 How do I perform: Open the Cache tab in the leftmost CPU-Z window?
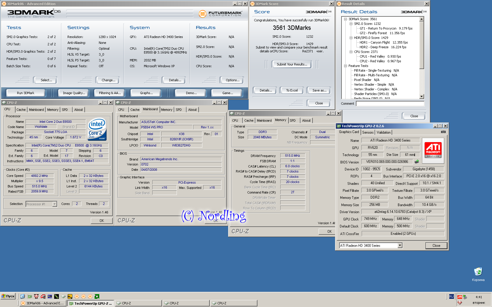tap(21, 110)
